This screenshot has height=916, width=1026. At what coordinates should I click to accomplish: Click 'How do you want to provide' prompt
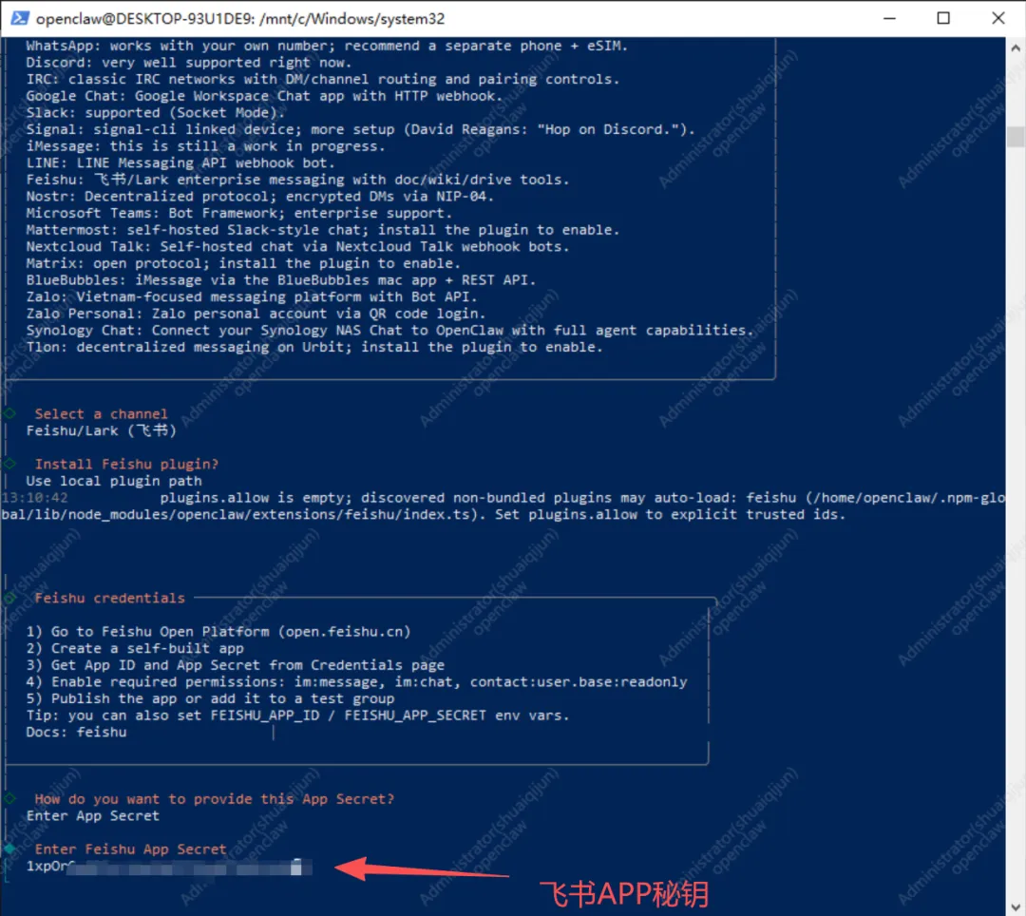tap(214, 799)
